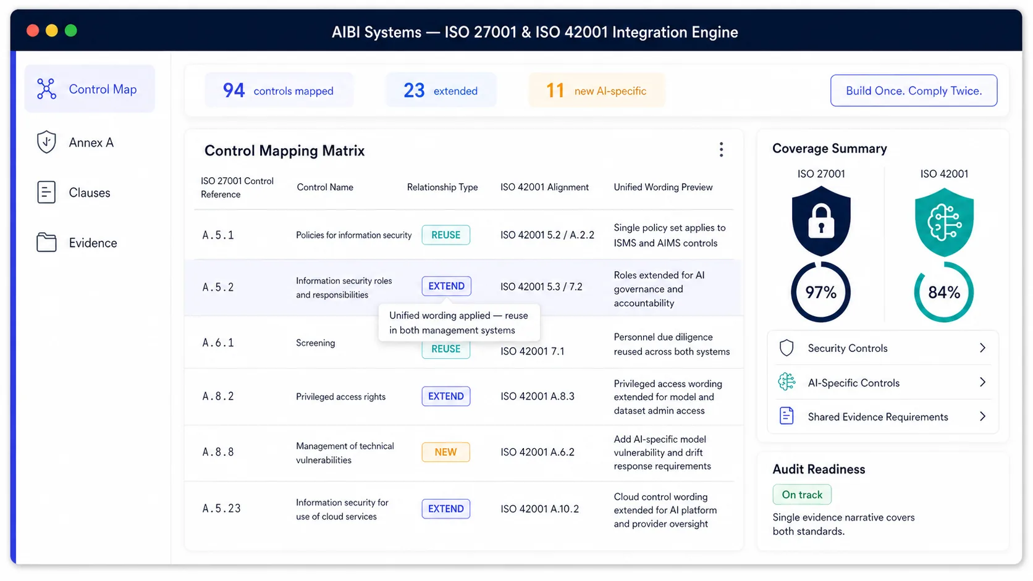Click Information security for use of cloud services
Screen dimensions: 1033x581
tap(342, 509)
